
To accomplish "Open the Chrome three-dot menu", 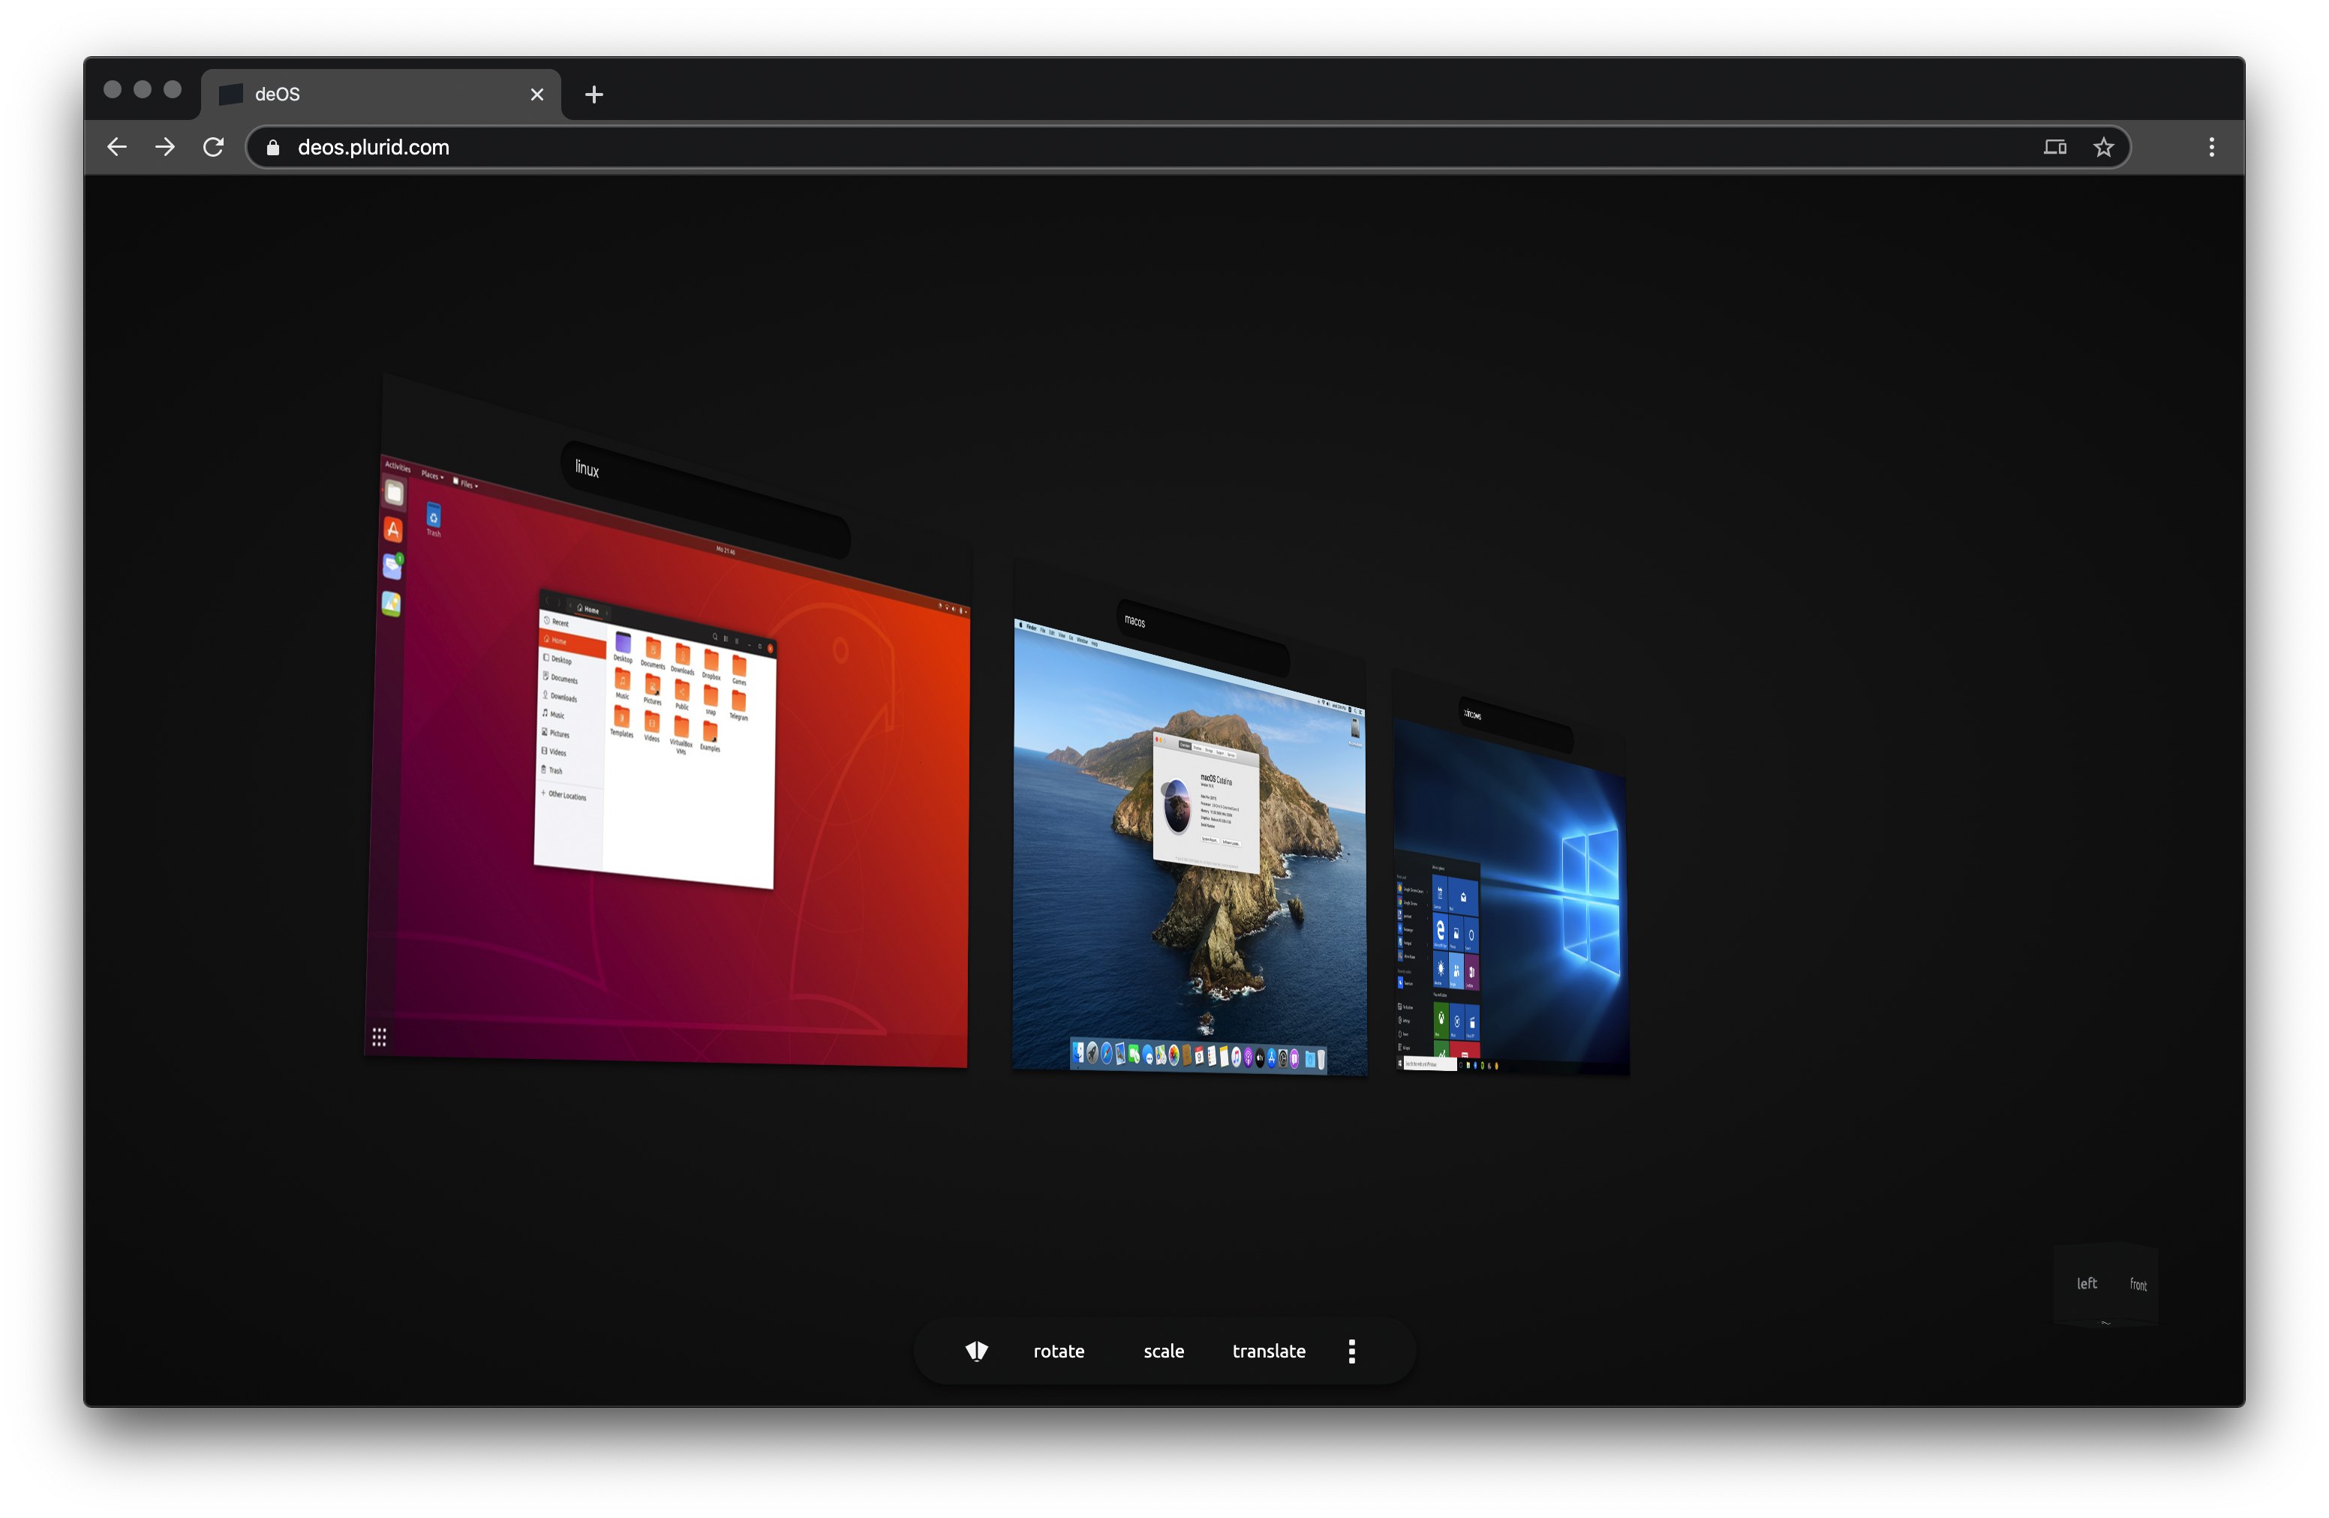I will point(2211,147).
